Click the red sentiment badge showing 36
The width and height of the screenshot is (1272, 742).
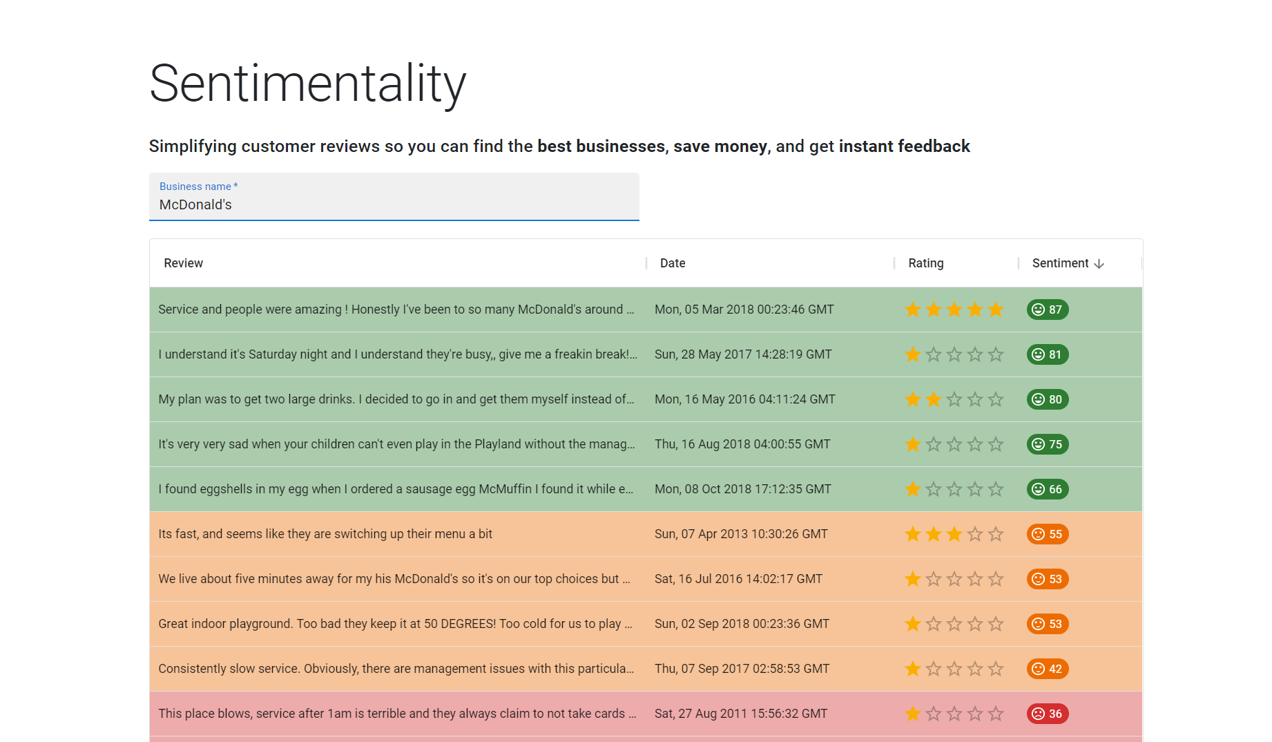(1047, 714)
